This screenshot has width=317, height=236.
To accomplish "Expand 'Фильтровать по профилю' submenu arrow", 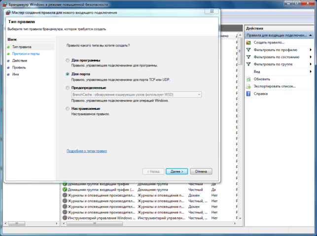I will pos(311,50).
